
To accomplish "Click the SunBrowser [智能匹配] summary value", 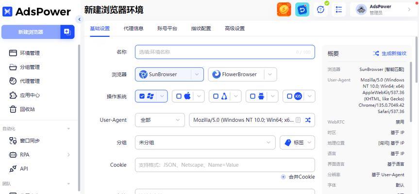I will coord(382,69).
